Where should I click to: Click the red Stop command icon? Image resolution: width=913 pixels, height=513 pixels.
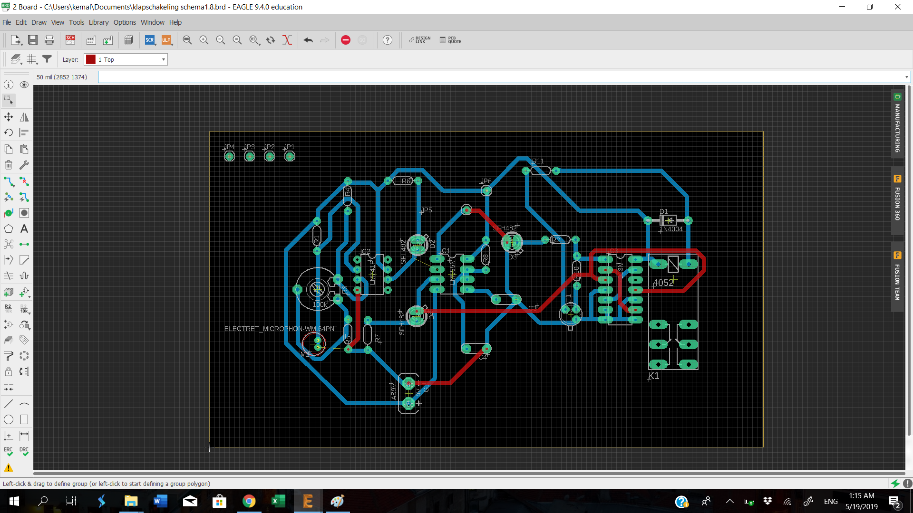pyautogui.click(x=346, y=40)
